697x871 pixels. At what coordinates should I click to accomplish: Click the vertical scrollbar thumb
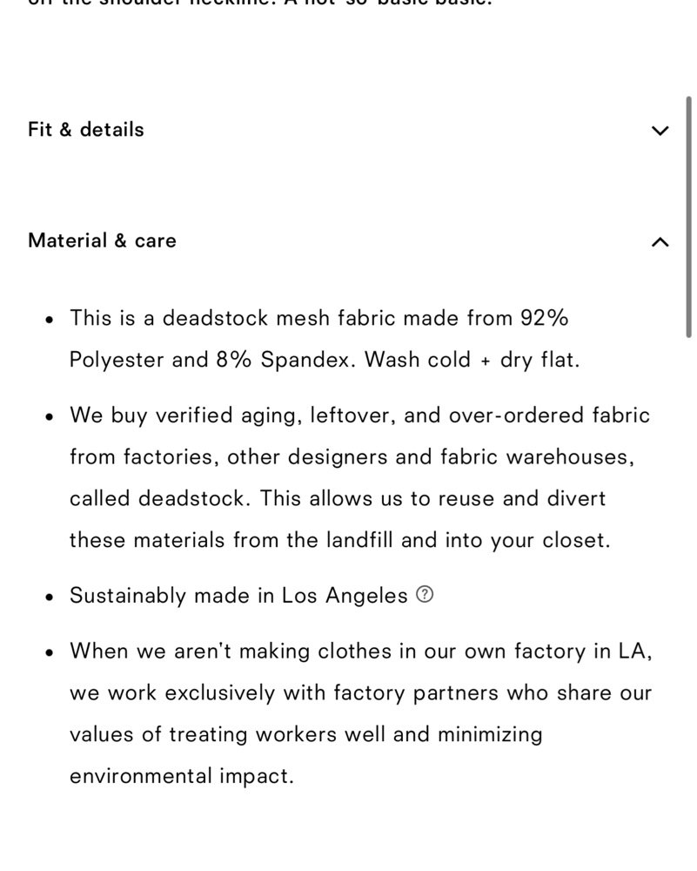coord(688,217)
